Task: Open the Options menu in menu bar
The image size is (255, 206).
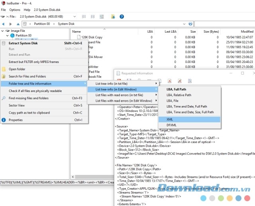Action: [x=15, y=10]
